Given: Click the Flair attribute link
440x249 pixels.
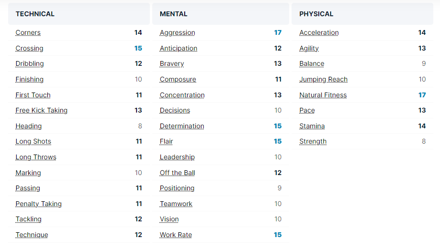Looking at the screenshot, I should pyautogui.click(x=167, y=142).
